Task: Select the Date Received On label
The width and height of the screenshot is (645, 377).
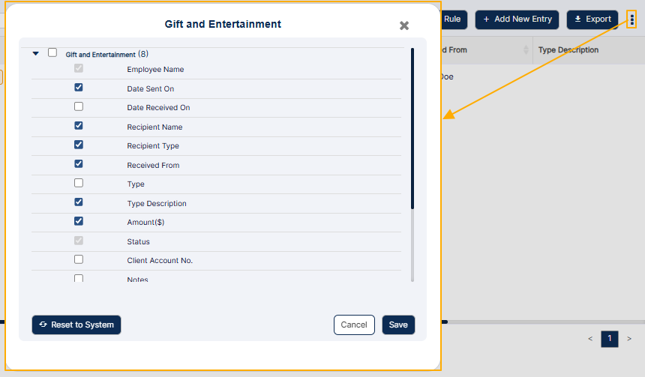Action: [x=158, y=108]
